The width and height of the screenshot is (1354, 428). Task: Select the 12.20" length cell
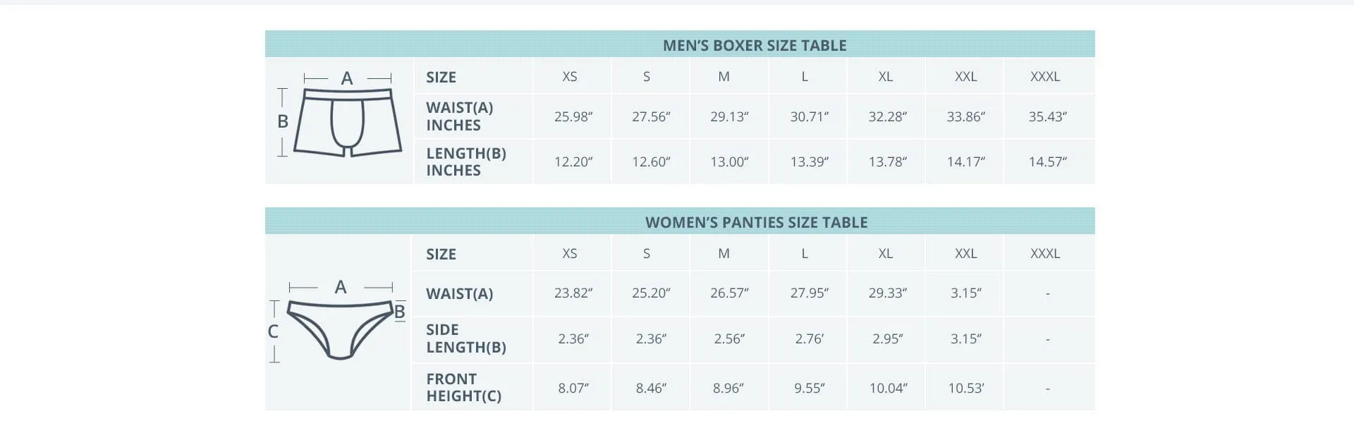point(573,162)
